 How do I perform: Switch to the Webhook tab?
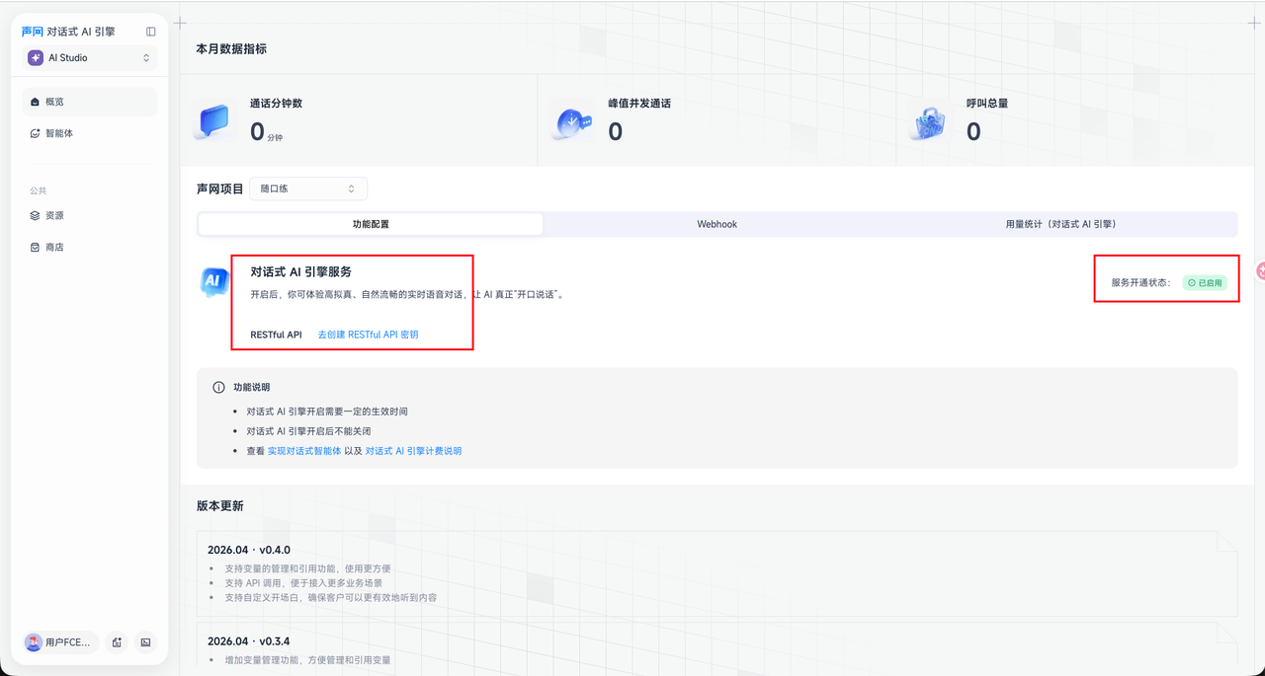717,224
